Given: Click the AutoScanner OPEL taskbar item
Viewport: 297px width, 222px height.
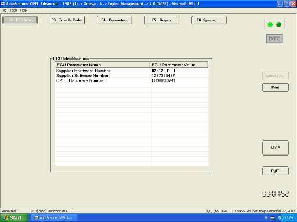Looking at the screenshot, I should click(x=54, y=218).
